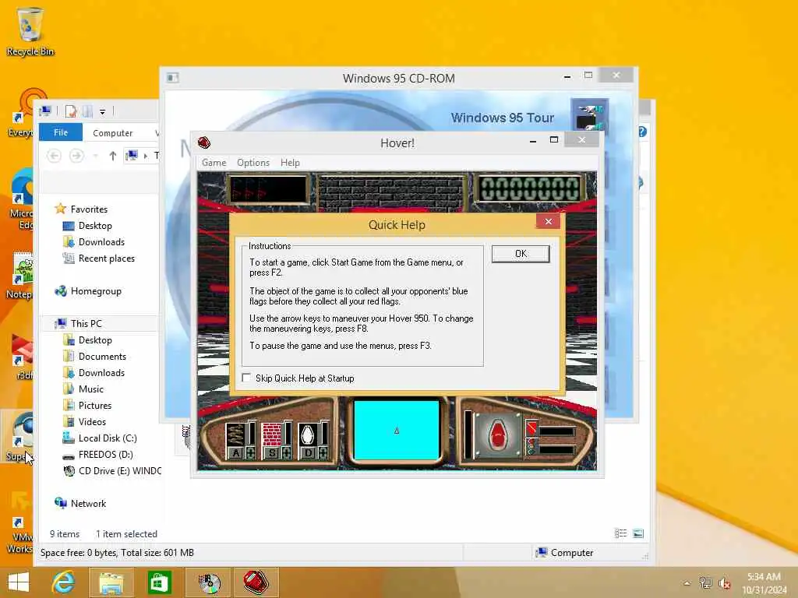Open the Quick Access Toolbar customize dropdown

point(102,111)
